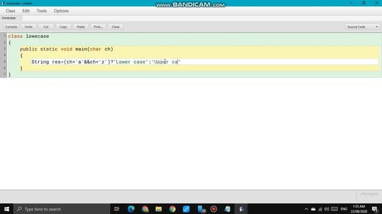Image resolution: width=382 pixels, height=214 pixels.
Task: Open the Find... search button
Action: 98,27
